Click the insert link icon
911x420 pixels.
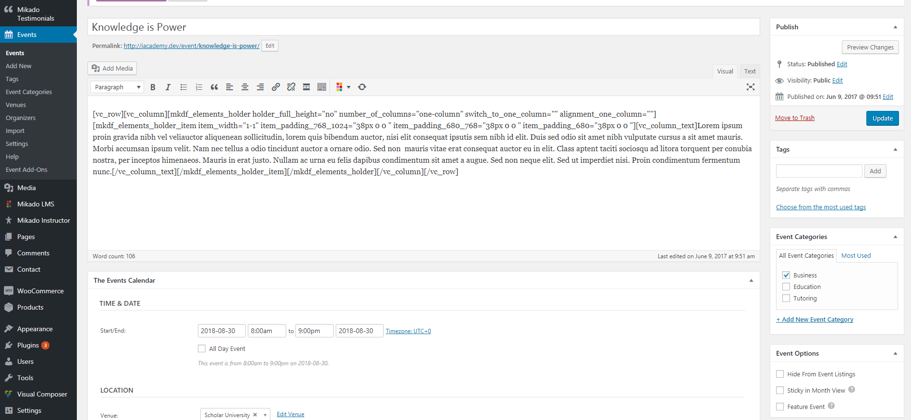point(276,87)
